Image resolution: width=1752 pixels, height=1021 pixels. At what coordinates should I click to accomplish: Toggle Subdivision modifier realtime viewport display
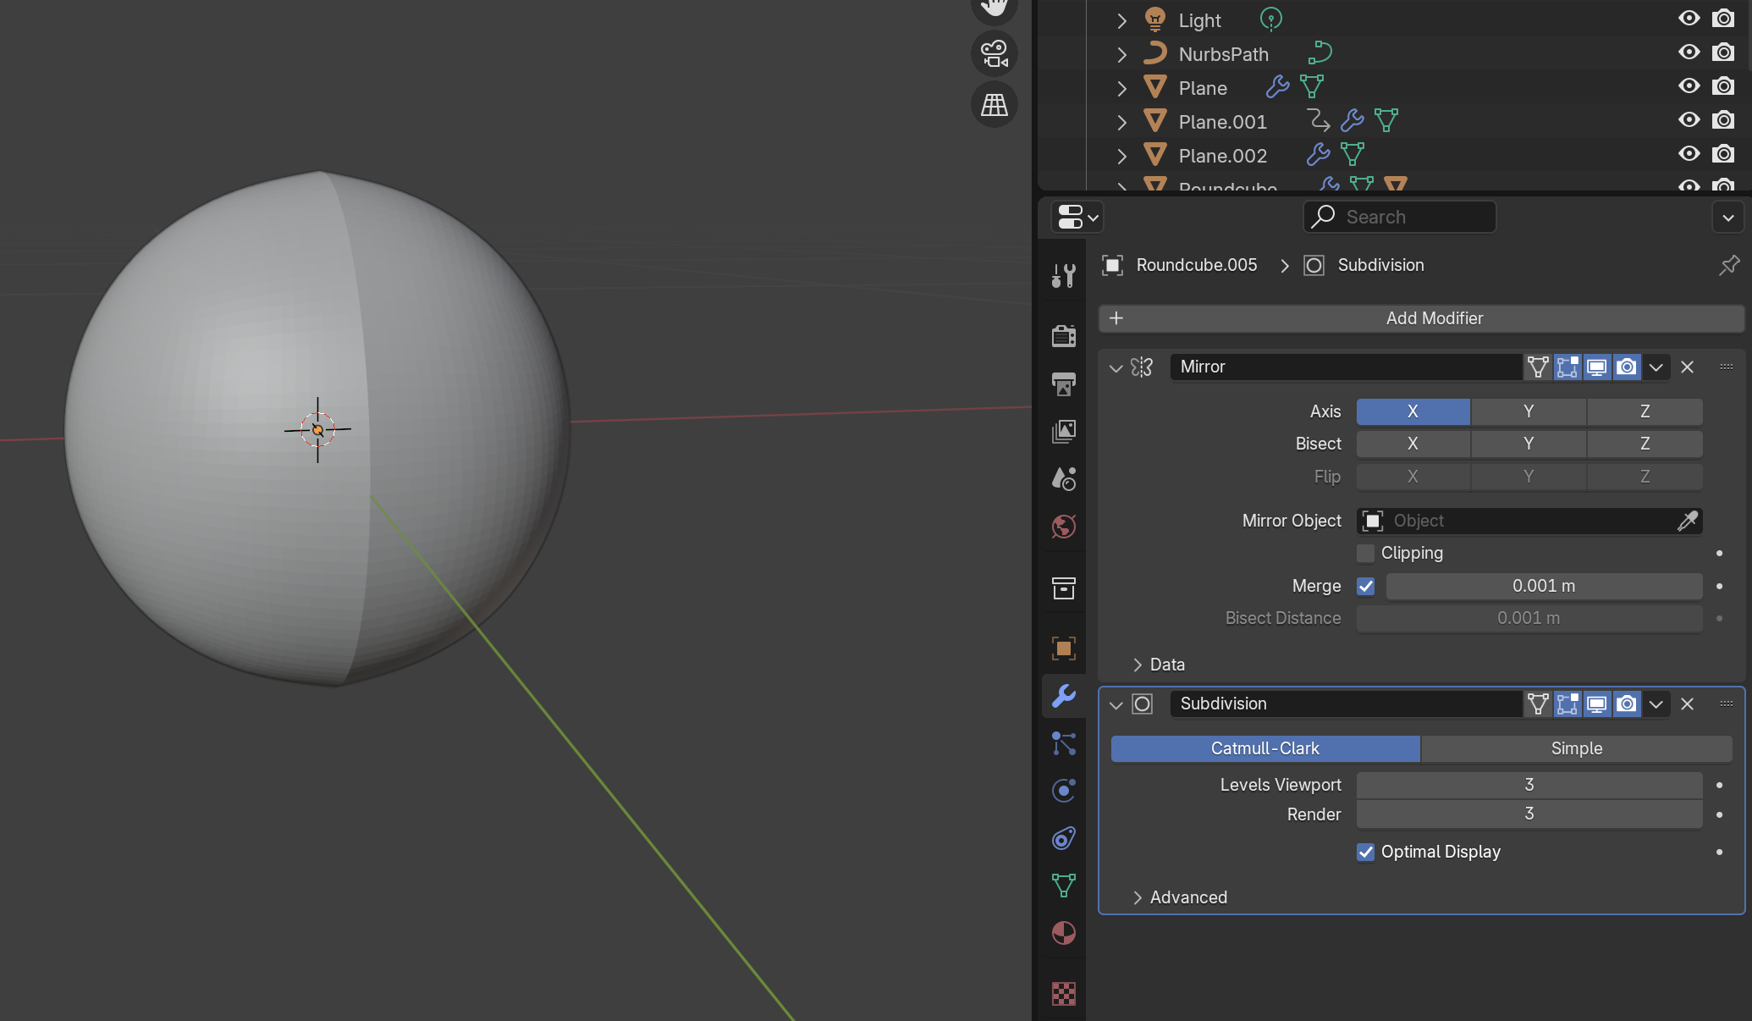[x=1597, y=704]
